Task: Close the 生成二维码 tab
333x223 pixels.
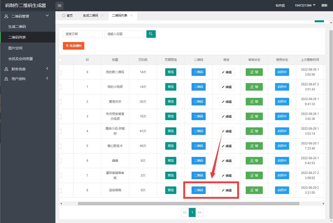Action: pyautogui.click(x=102, y=16)
